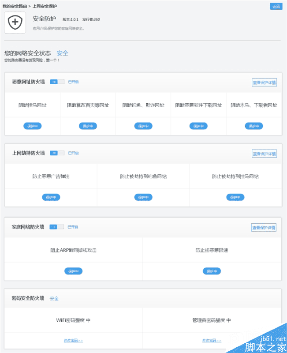Select the 防止被劫持到钓鱼网站 label
Image resolution: width=287 pixels, height=353 pixels.
pos(143,176)
